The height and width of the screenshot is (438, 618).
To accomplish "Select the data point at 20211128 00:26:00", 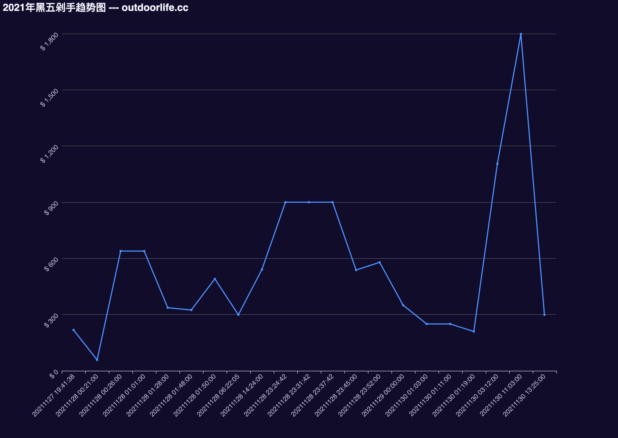I will 121,251.
